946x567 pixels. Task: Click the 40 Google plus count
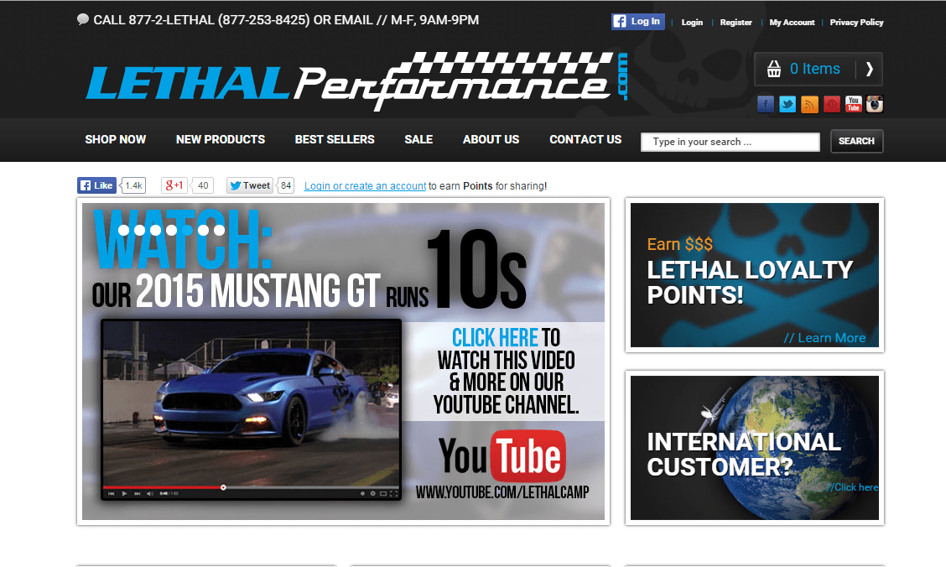click(x=203, y=185)
